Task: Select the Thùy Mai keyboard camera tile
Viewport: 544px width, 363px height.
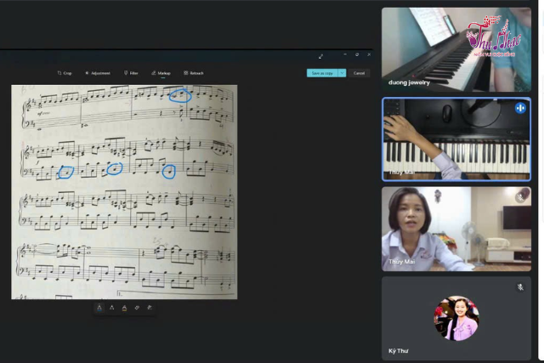Action: (456, 139)
